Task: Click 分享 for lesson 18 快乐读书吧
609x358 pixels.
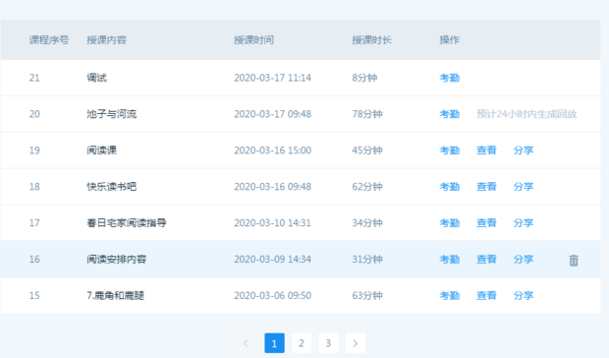Action: pyautogui.click(x=524, y=187)
